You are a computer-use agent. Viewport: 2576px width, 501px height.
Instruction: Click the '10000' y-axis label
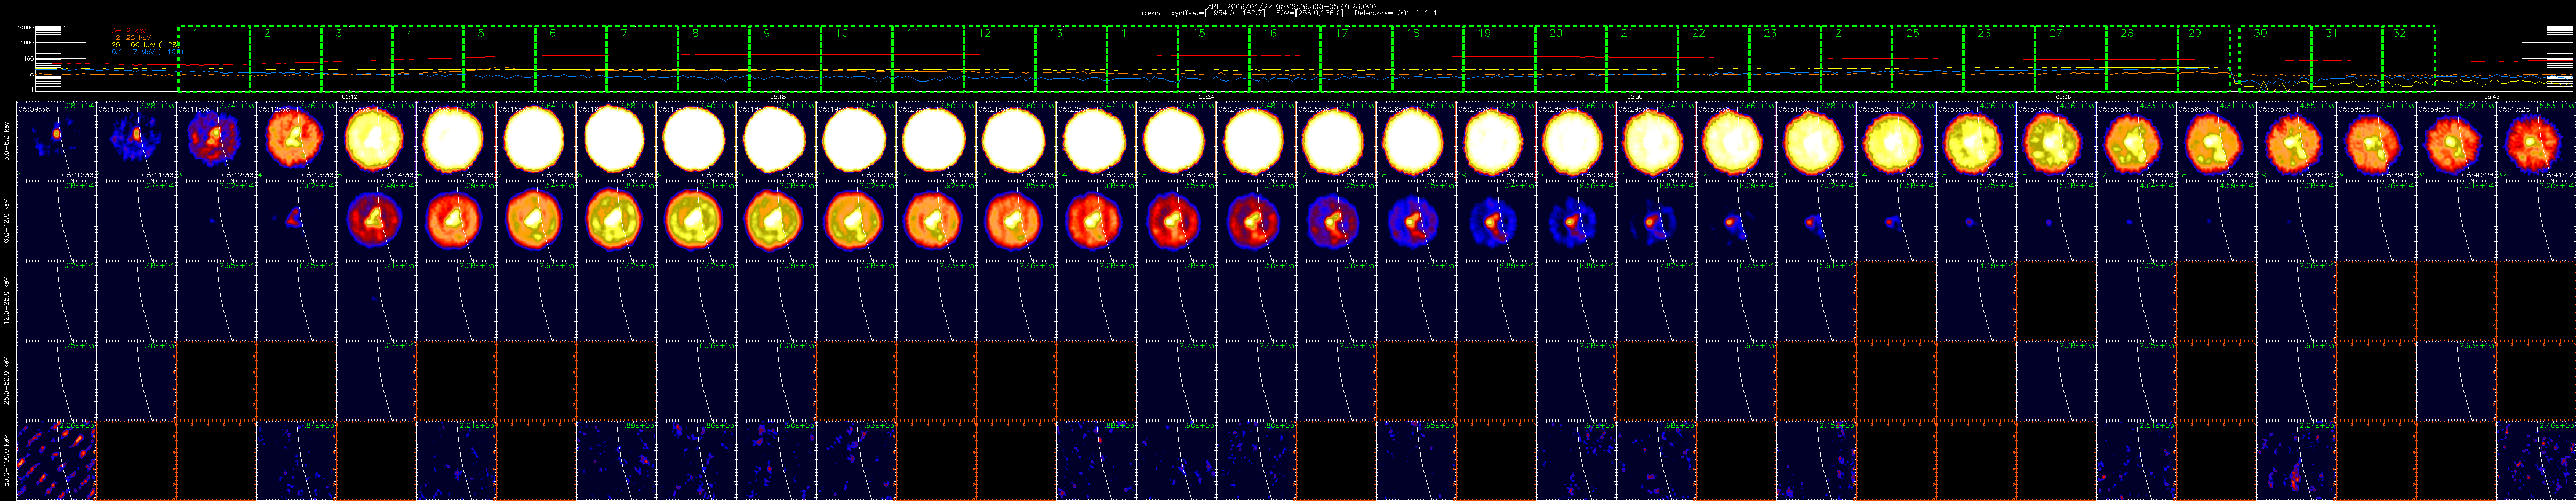[x=26, y=28]
